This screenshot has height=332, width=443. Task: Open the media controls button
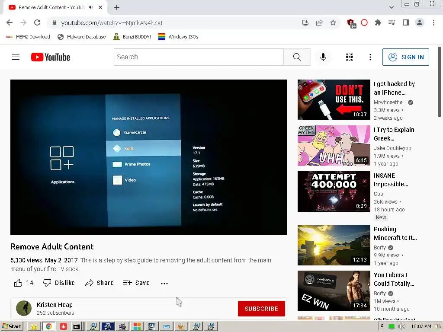point(392,22)
